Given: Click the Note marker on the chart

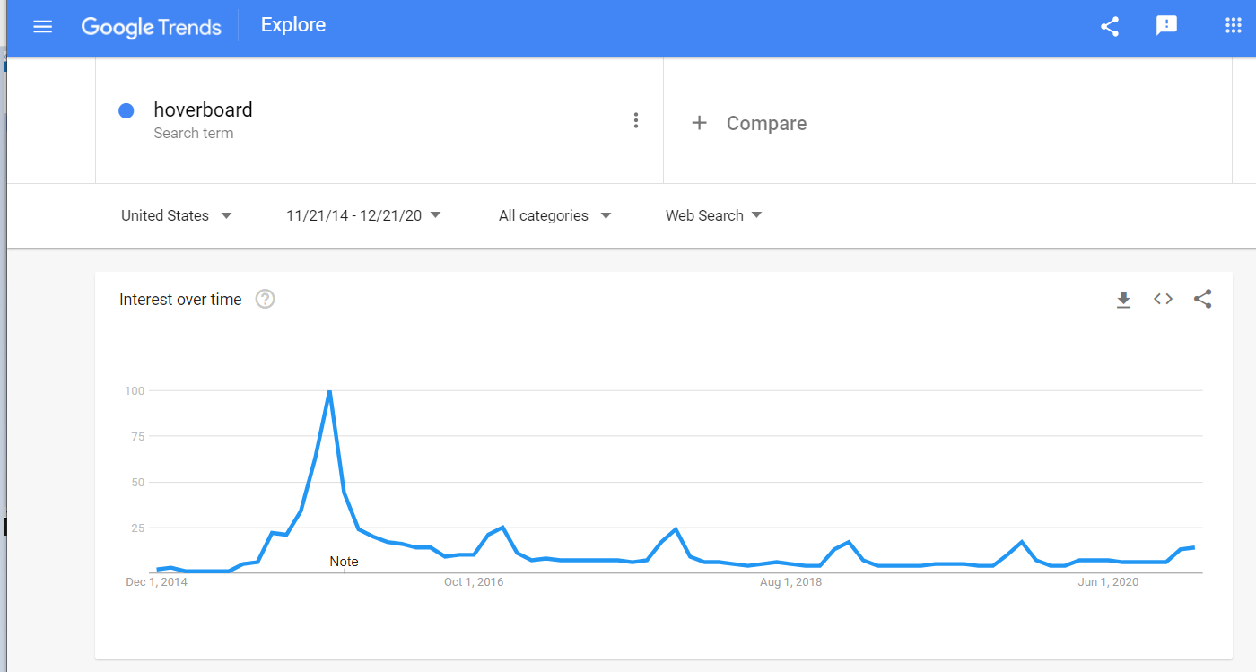Looking at the screenshot, I should 344,562.
